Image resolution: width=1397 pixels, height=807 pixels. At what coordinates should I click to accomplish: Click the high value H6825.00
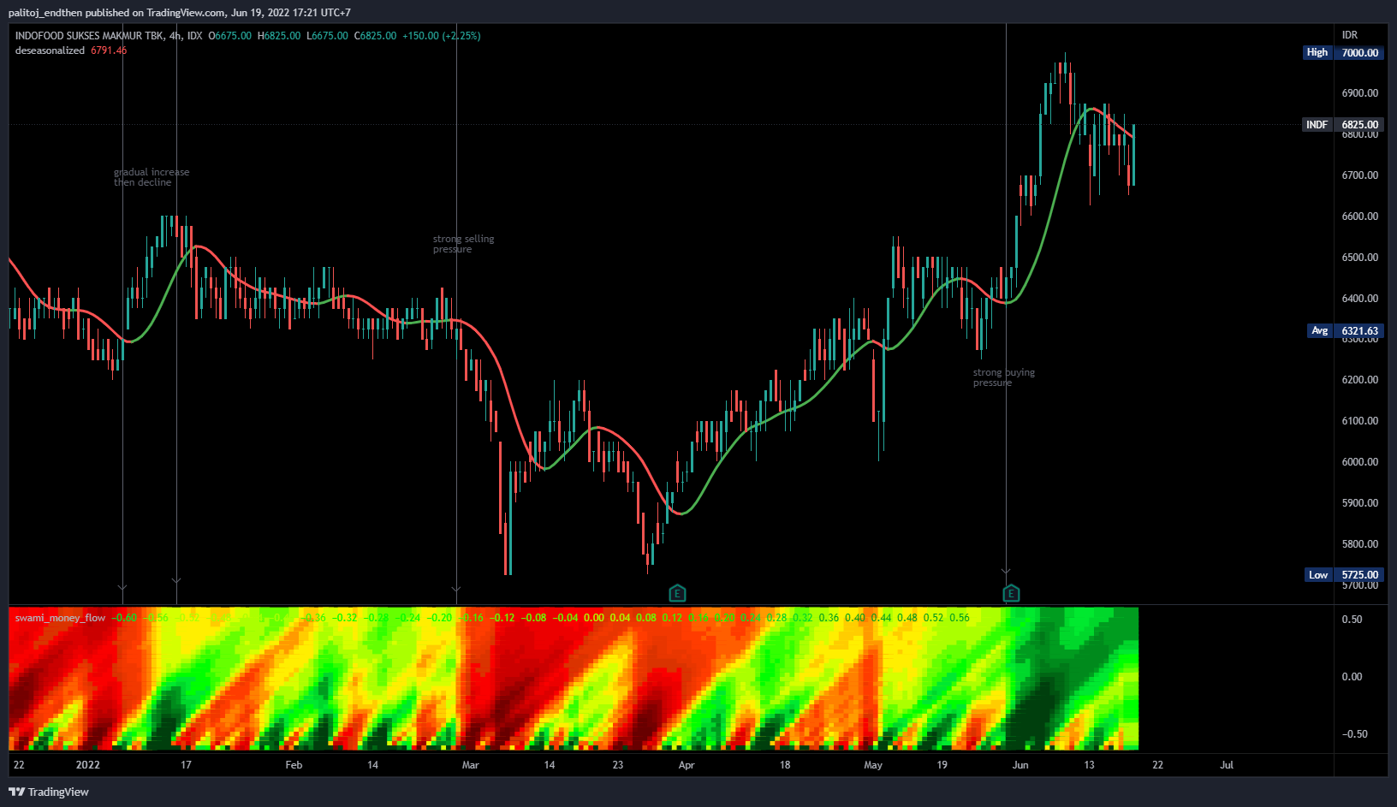coord(279,36)
